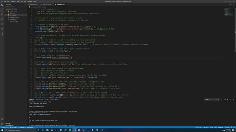The image size is (236, 132).
Task: Open the Search view in activity bar
Action: pyautogui.click(x=2, y=10)
